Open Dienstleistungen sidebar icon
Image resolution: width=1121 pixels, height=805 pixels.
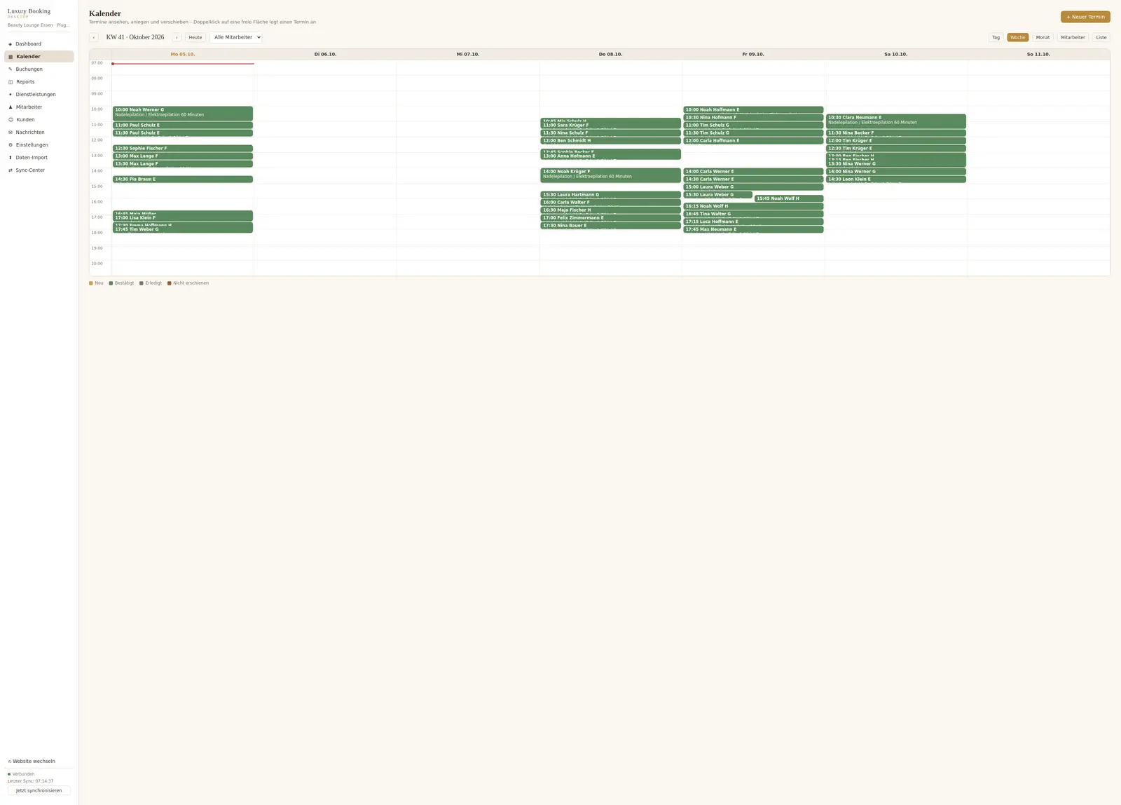10,95
